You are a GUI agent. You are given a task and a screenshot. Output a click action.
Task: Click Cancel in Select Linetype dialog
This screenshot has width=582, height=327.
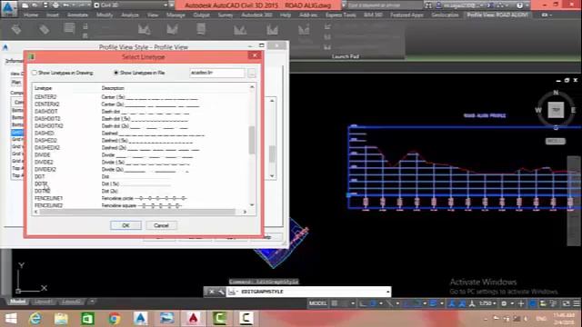pos(161,225)
